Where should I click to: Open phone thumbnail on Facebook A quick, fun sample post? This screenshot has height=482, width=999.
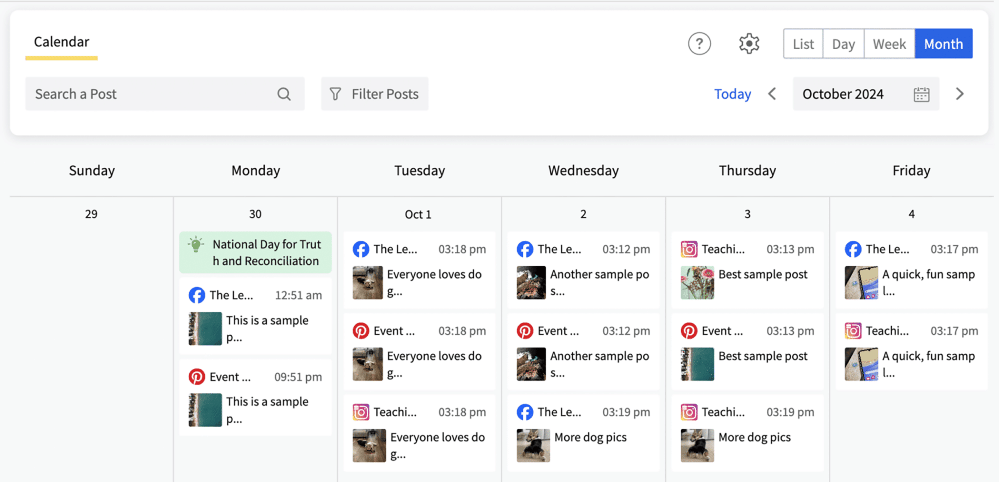point(861,283)
